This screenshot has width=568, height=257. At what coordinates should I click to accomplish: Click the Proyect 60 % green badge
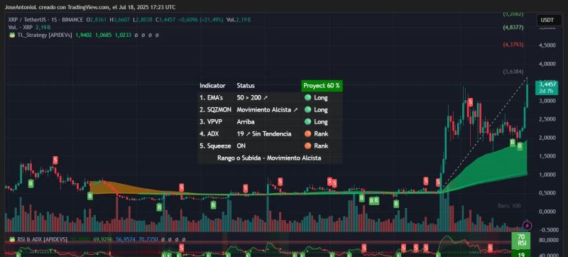point(322,86)
